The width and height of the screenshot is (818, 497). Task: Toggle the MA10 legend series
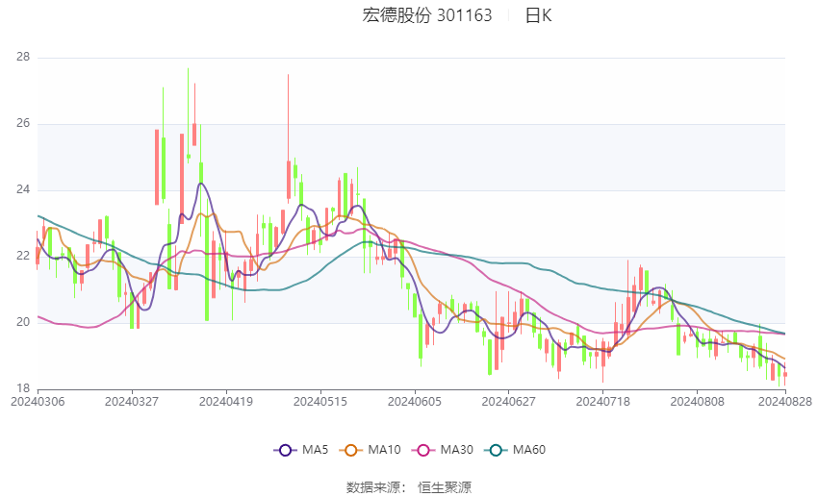371,450
